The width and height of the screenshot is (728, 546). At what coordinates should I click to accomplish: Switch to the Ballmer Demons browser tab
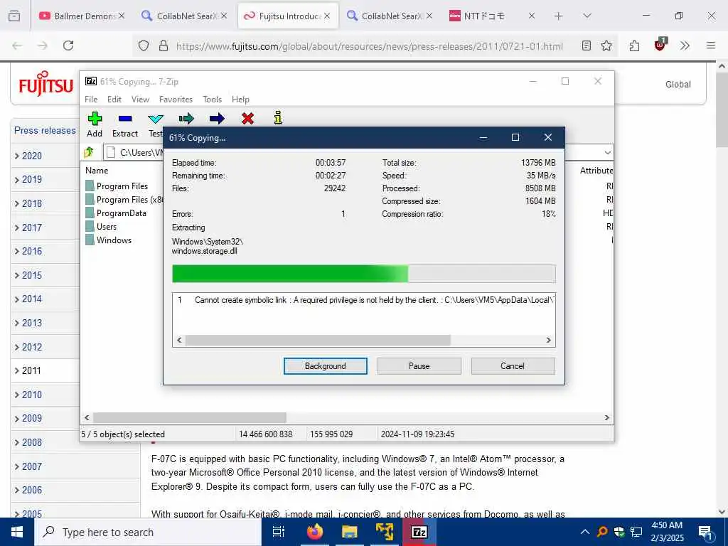click(x=81, y=16)
